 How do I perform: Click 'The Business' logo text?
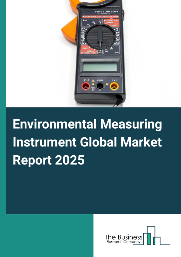[124, 237]
